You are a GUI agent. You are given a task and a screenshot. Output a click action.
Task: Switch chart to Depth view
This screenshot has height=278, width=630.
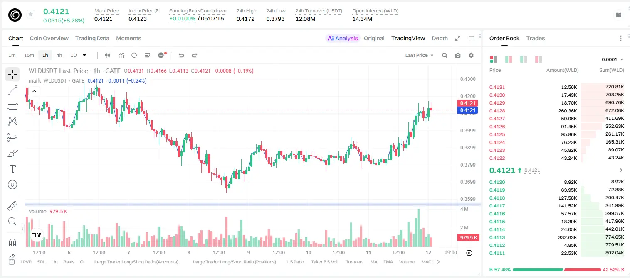coord(440,38)
